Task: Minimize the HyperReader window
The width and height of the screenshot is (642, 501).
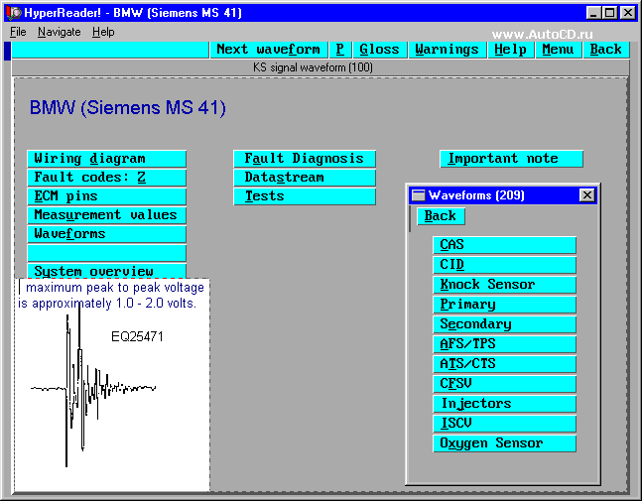Action: click(593, 13)
